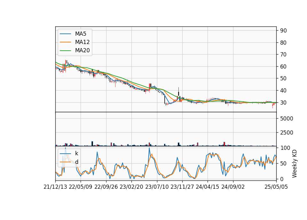307x220 pixels.
Task: Click the Weekly KD axis title
Action: click(295, 164)
